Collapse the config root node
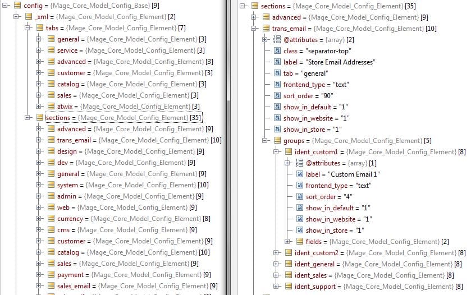This screenshot has width=471, height=295. [x=5, y=6]
